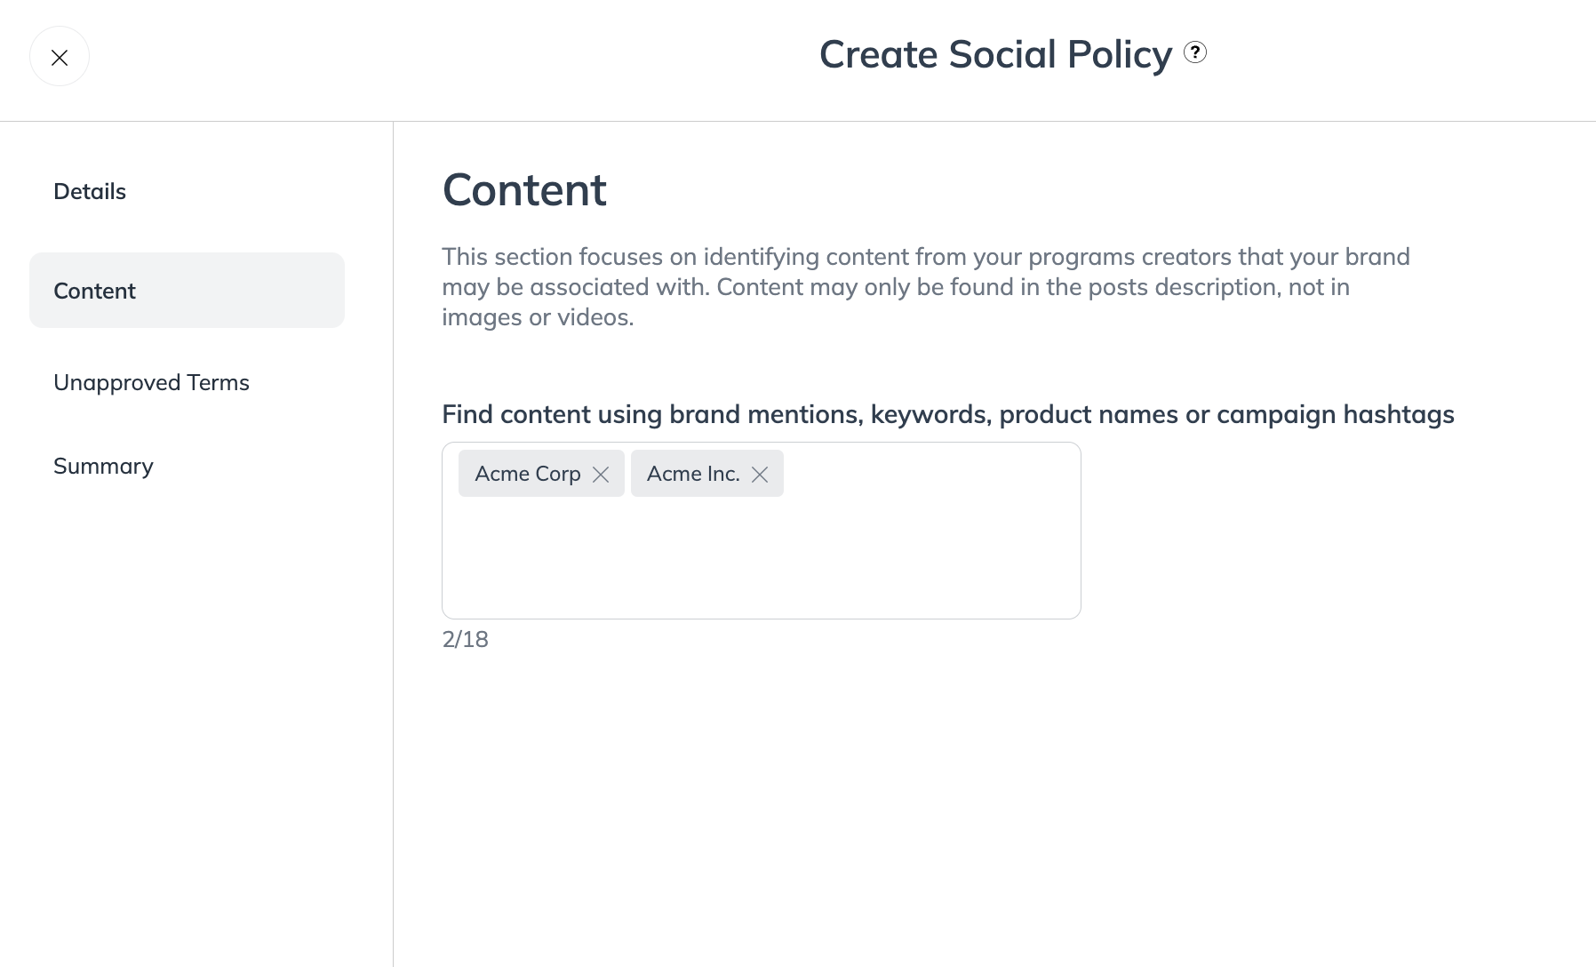
Task: Jump to the Summary step
Action: coord(103,466)
